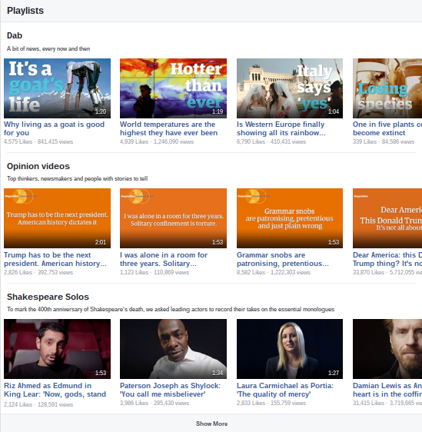Open 'World temperatures are the highest' title link
Screen dimensions: 422x432
pos(168,128)
